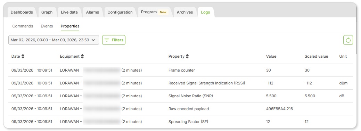
Task: Open the Live data tab
Action: click(69, 12)
